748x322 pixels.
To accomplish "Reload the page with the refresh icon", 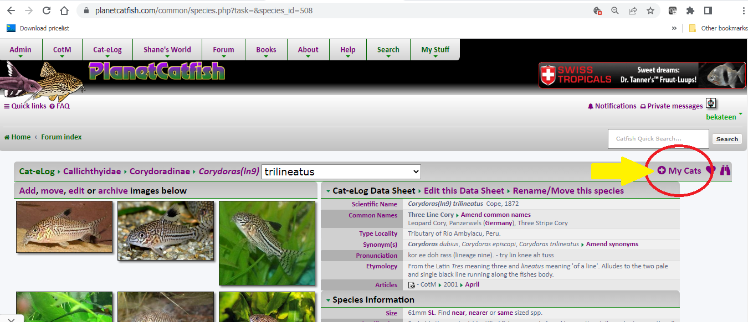I will point(47,11).
